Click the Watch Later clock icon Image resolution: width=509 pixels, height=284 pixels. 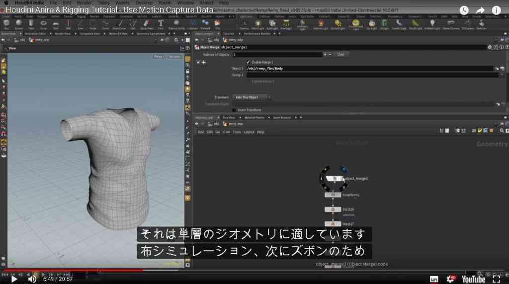coord(464,10)
